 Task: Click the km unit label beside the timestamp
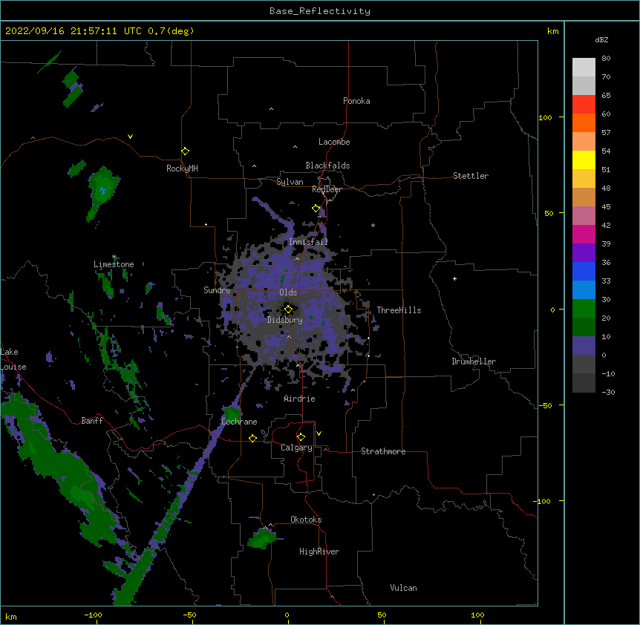(552, 31)
